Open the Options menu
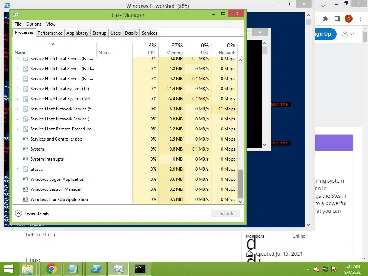This screenshot has width=368, height=276. tap(34, 24)
